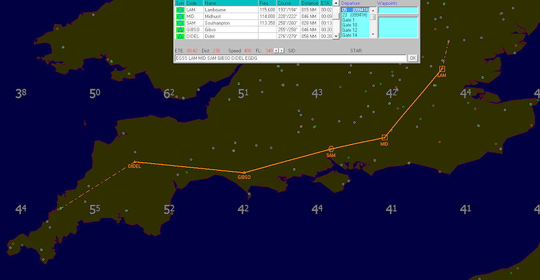Select the SAM waypoint marker on the map
This screenshot has height=280, width=540.
(x=331, y=149)
